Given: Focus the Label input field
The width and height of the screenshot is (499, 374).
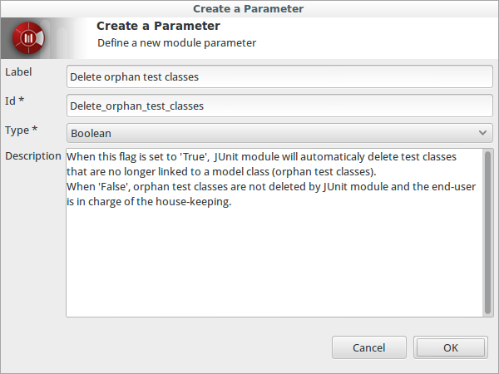Looking at the screenshot, I should (x=279, y=76).
